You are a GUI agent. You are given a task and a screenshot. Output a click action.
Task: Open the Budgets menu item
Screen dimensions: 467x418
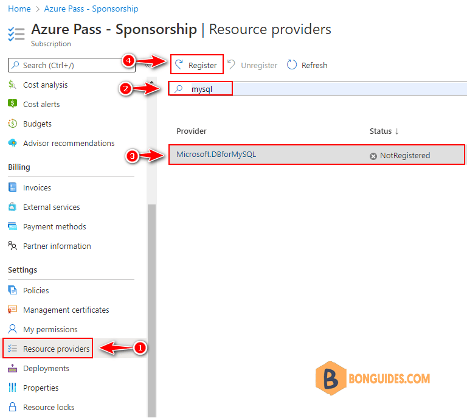[x=37, y=124]
